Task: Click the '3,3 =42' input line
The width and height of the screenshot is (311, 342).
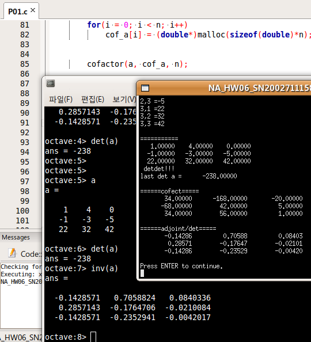Action: coord(152,124)
